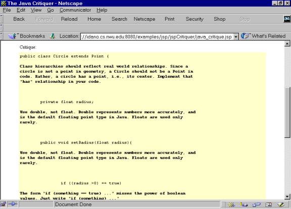Open Address Book icon in component bar
Viewport: 291px width, 209px height.
268,204
